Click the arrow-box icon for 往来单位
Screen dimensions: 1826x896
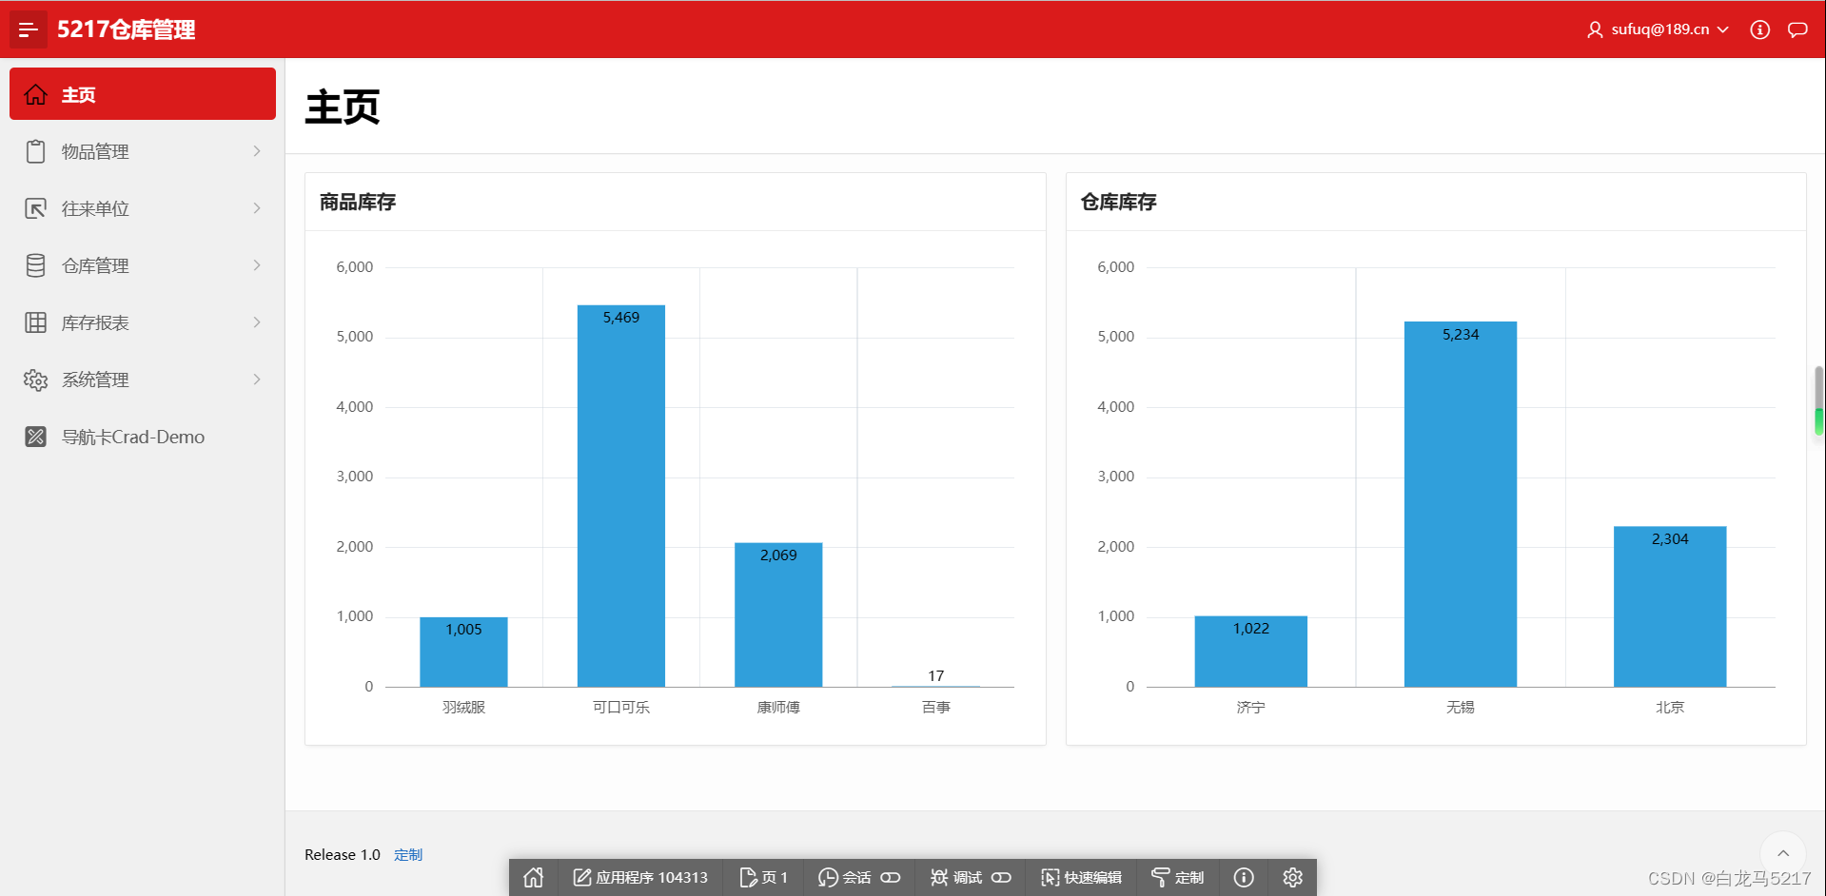(35, 208)
